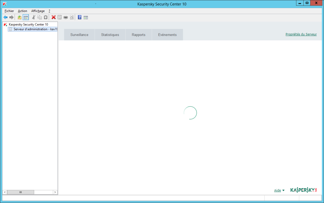Click the tree pane scroll right arrow
The width and height of the screenshot is (324, 203).
(55, 192)
